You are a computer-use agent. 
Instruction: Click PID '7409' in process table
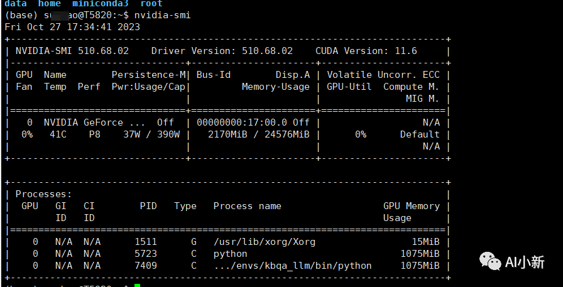146,266
